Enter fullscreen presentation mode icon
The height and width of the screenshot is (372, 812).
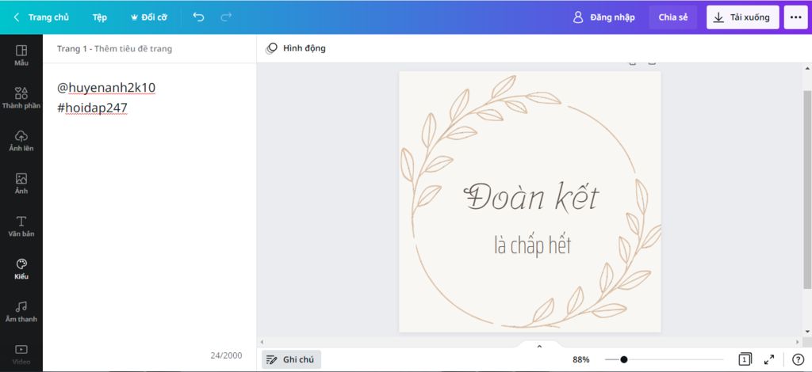(x=769, y=359)
